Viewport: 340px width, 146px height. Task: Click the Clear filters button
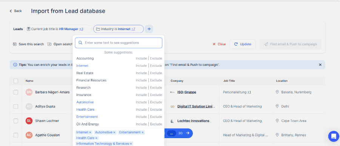pos(219,44)
